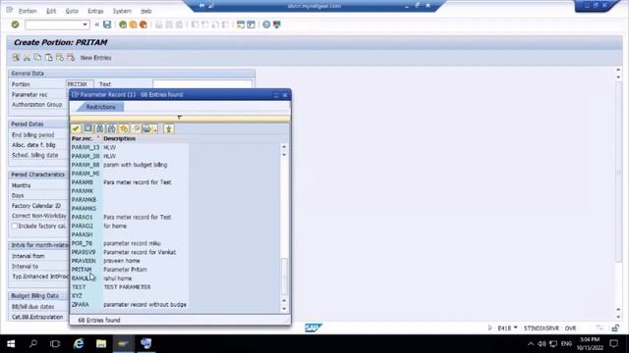Click the Paste icon in application toolbar
The image size is (629, 353).
(48, 58)
